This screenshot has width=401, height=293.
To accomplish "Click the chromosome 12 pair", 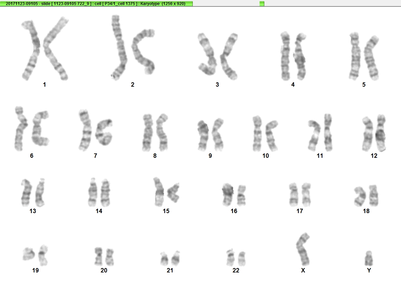I will (374, 133).
